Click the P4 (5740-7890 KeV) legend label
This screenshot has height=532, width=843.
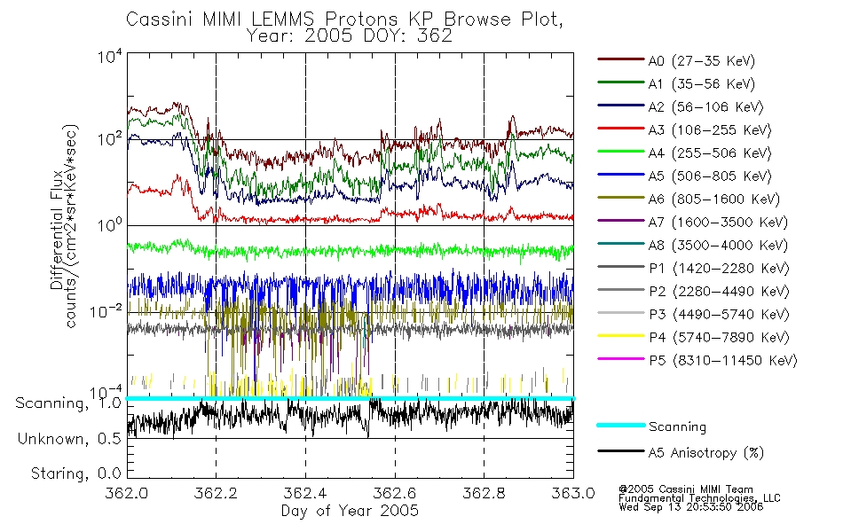point(719,338)
